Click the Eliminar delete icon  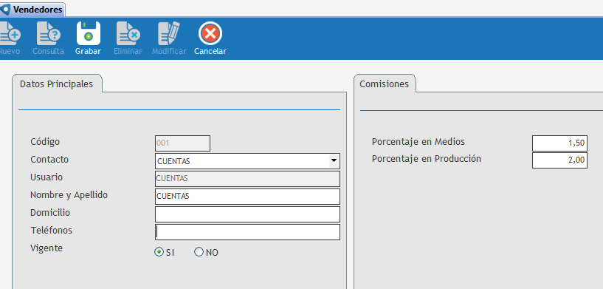click(x=128, y=33)
